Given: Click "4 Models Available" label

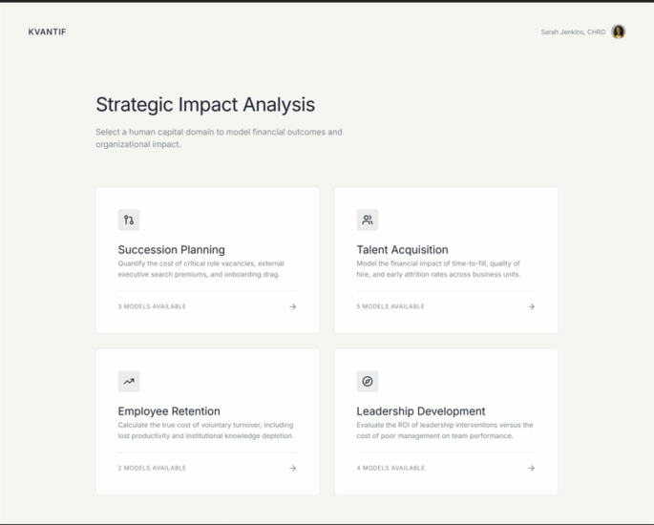Looking at the screenshot, I should (x=390, y=468).
